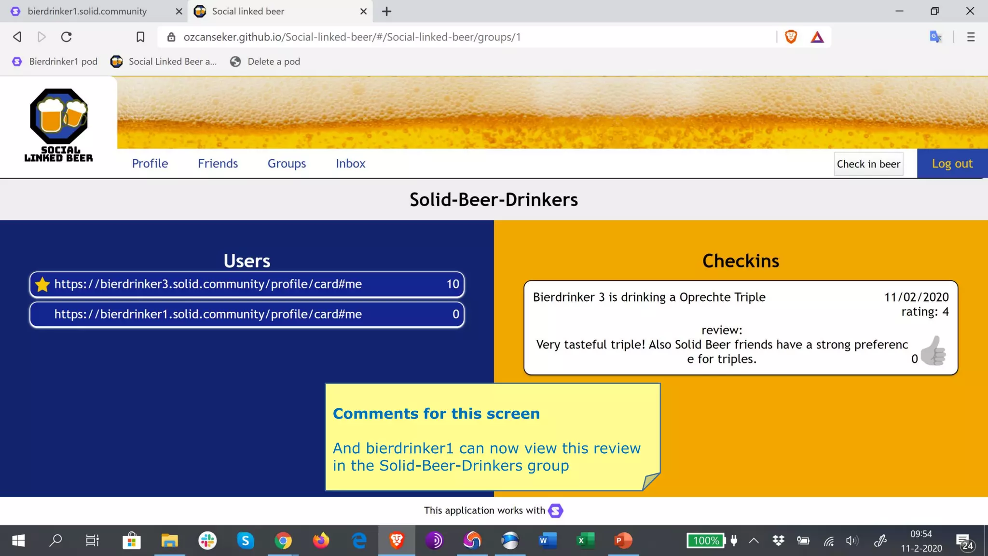Open Slack from taskbar
988x556 pixels.
[x=207, y=541]
